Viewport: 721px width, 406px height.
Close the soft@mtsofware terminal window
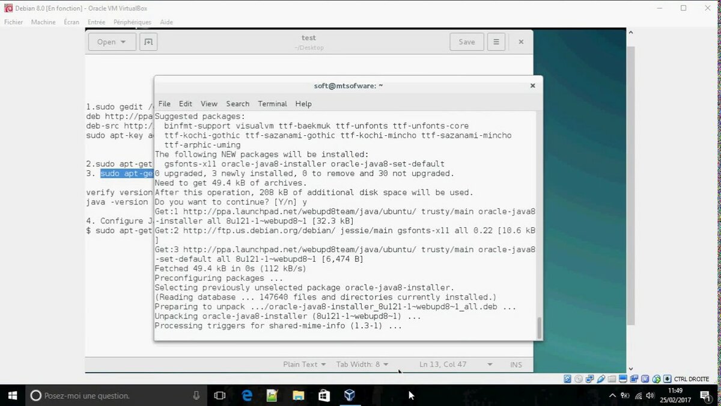pos(532,85)
